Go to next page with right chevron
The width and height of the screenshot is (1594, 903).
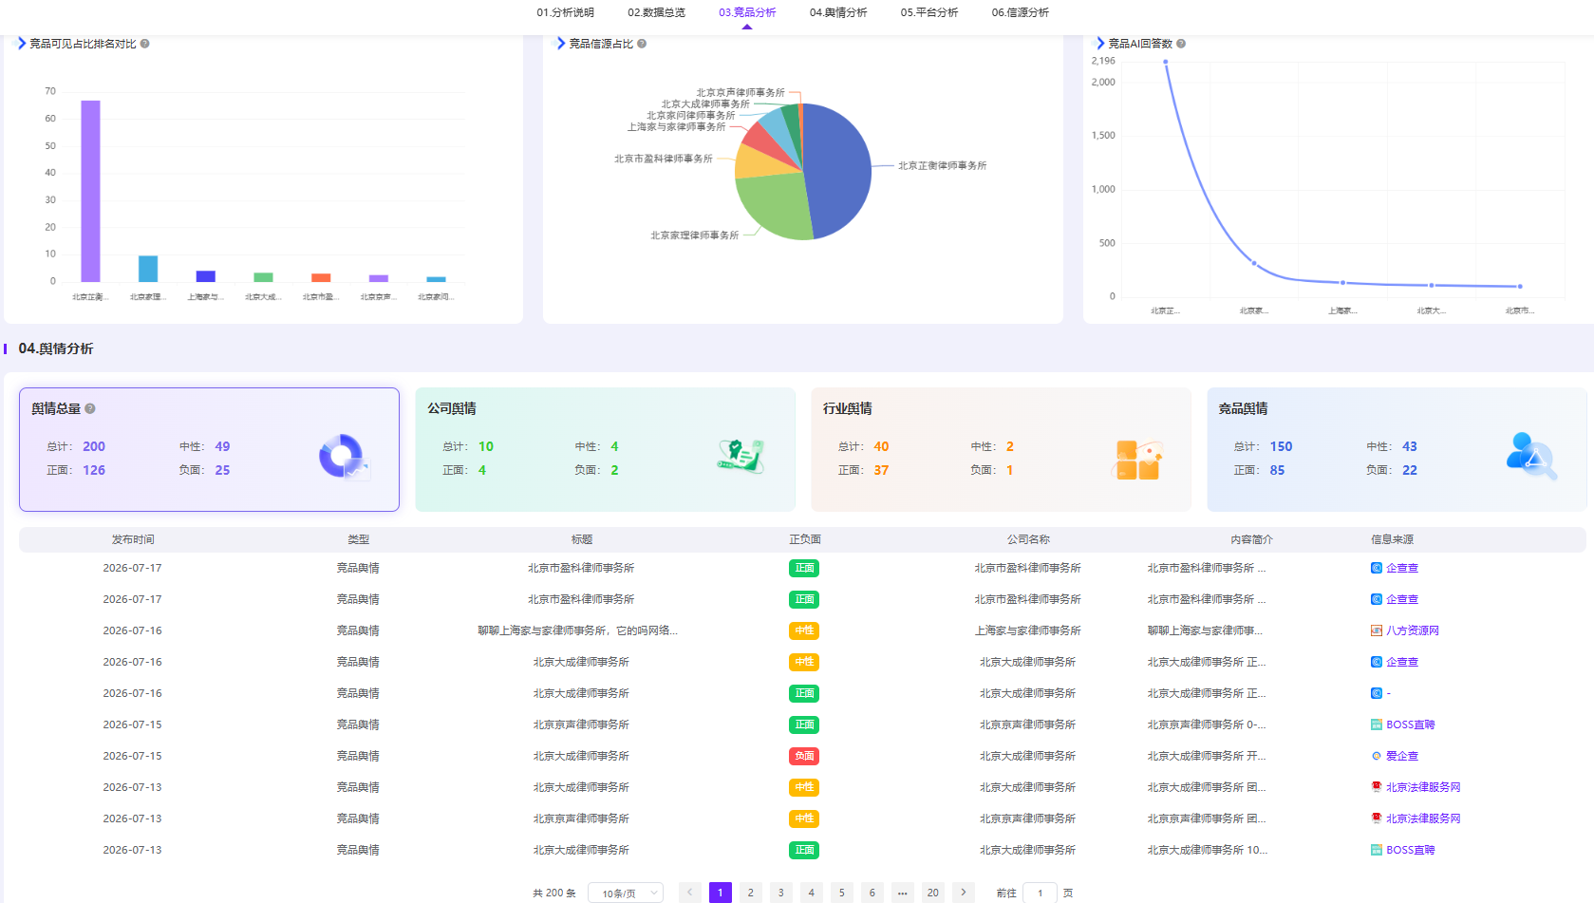[x=964, y=893]
